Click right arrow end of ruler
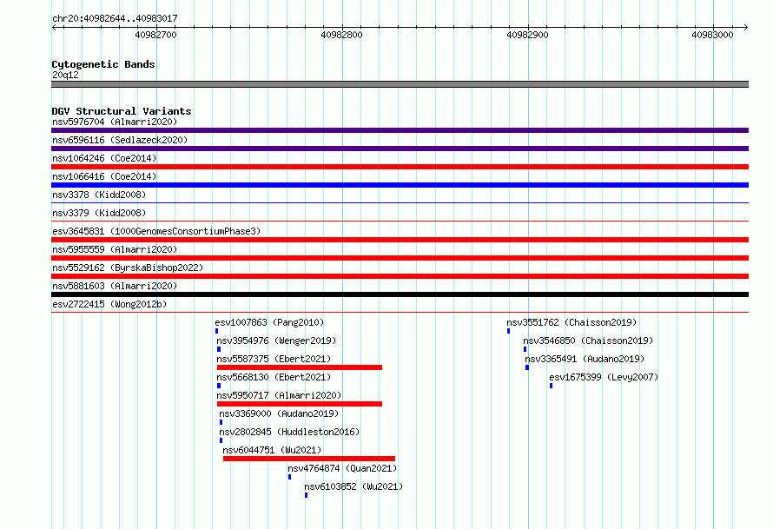 746,27
